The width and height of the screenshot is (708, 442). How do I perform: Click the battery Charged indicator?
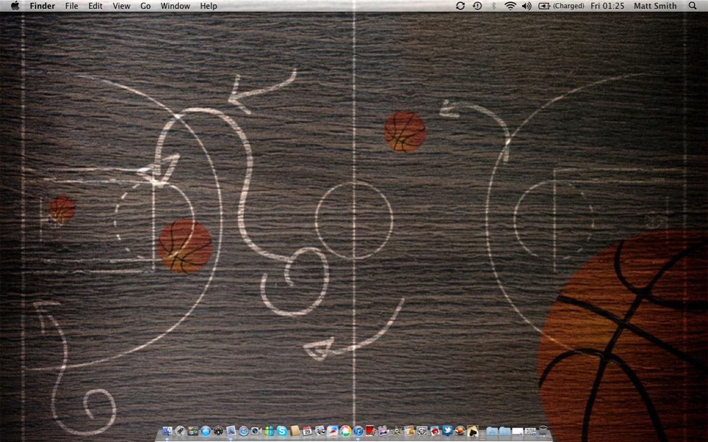(x=561, y=6)
